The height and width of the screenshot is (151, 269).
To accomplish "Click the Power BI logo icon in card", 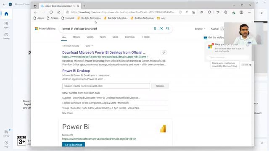I will point(163,129).
